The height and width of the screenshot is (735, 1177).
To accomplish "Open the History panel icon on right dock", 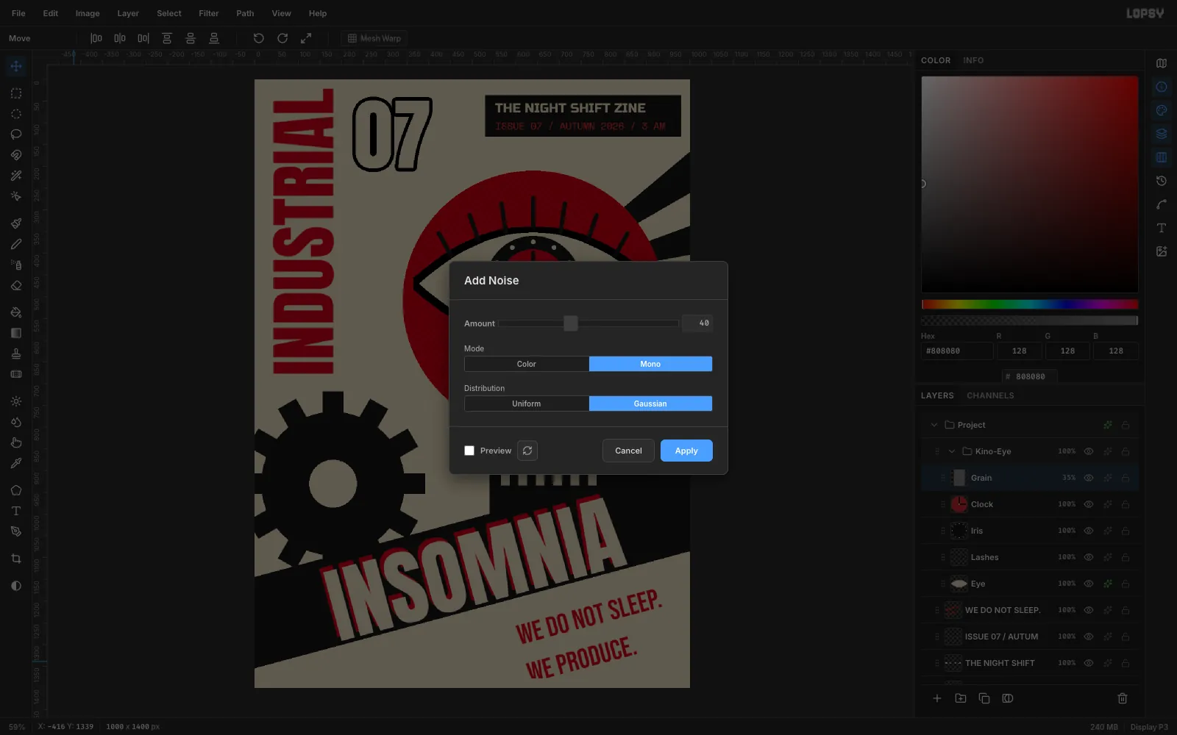I will click(x=1162, y=181).
